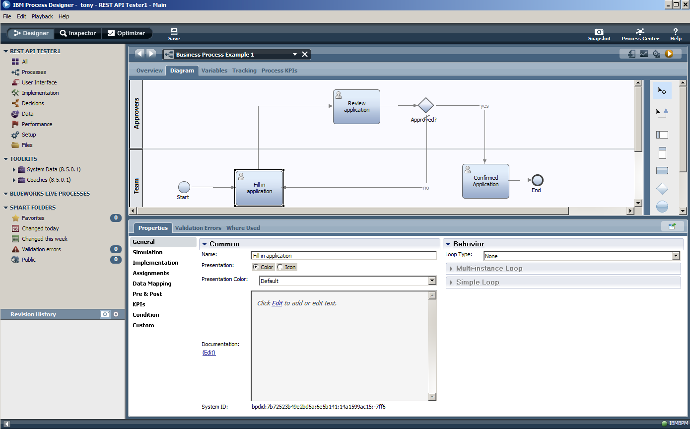Go back with the left arrow navigation button
This screenshot has height=429, width=690.
click(139, 54)
